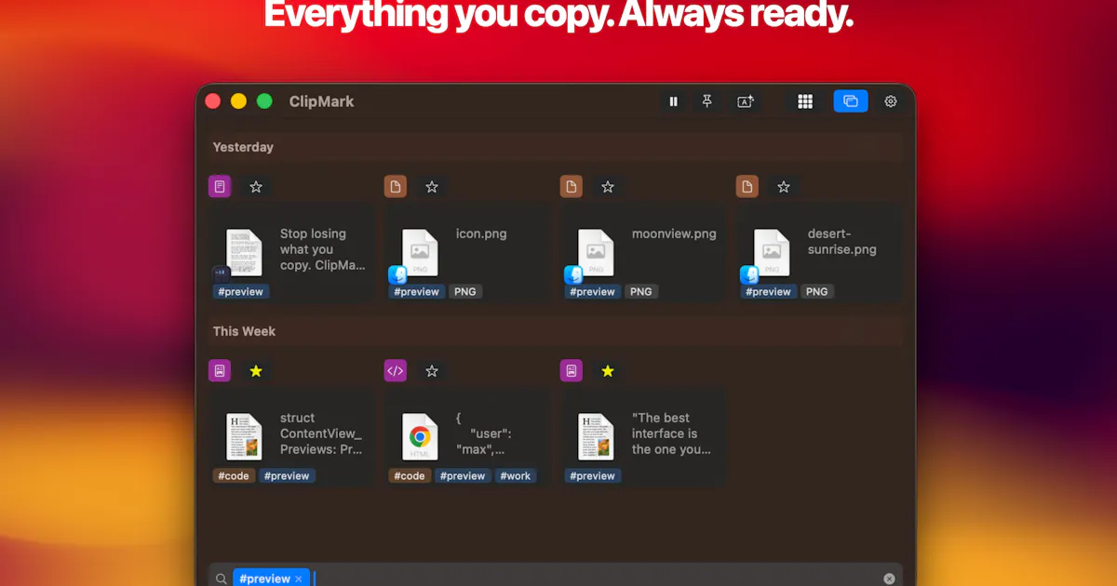Click #code tag on JSON clip
Screen dimensions: 1117x586
click(x=409, y=475)
